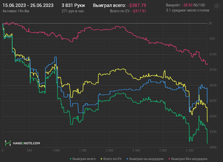Click "3.1 среднее число столов" text
The width and height of the screenshot is (223, 162).
click(x=187, y=10)
